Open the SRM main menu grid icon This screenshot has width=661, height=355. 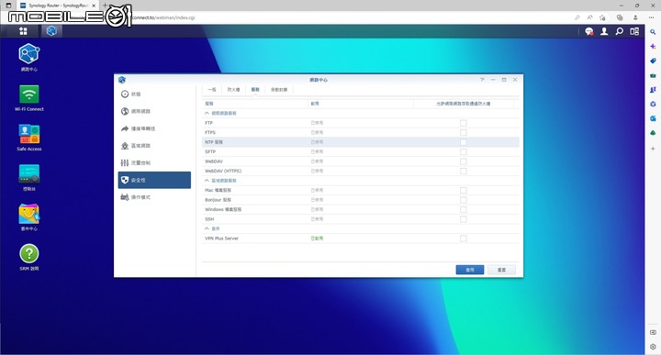(x=23, y=31)
